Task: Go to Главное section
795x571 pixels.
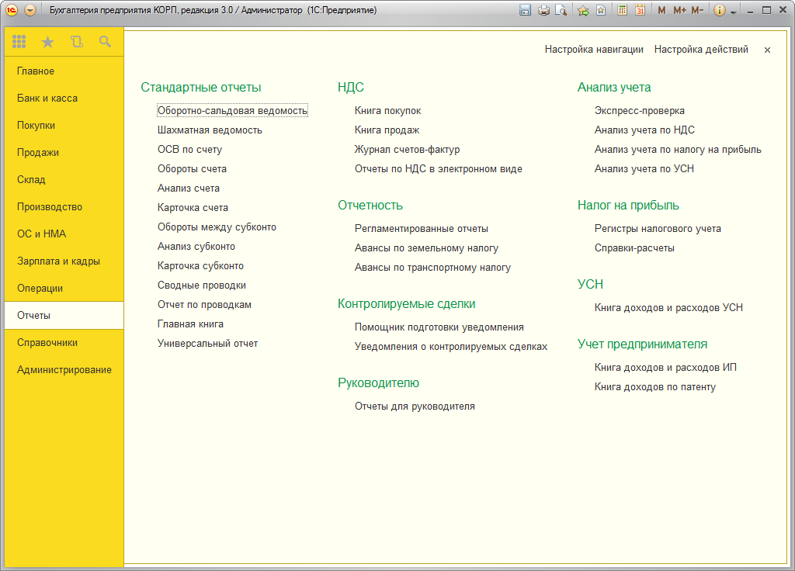Action: point(64,71)
